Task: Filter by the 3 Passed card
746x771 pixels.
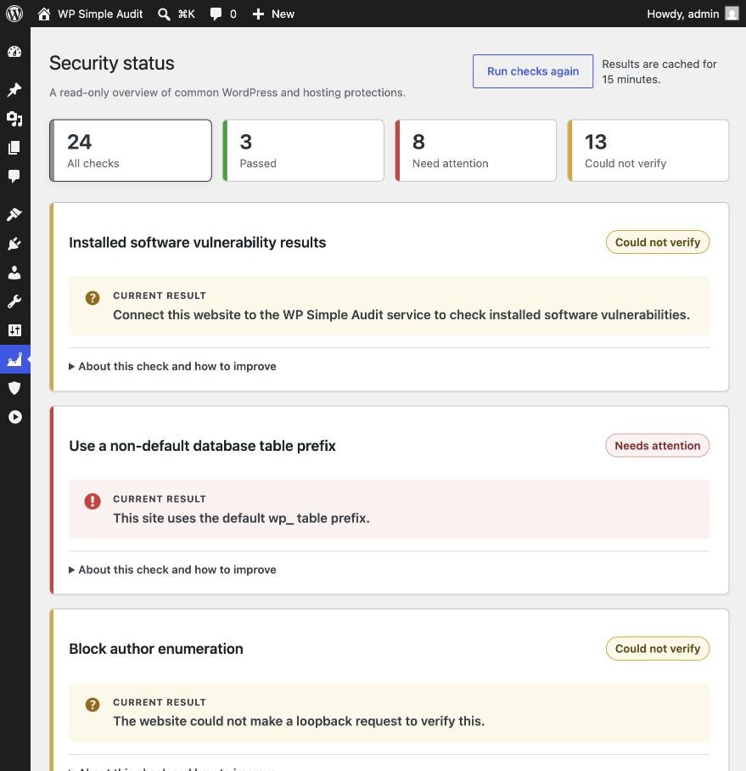Action: 303,150
